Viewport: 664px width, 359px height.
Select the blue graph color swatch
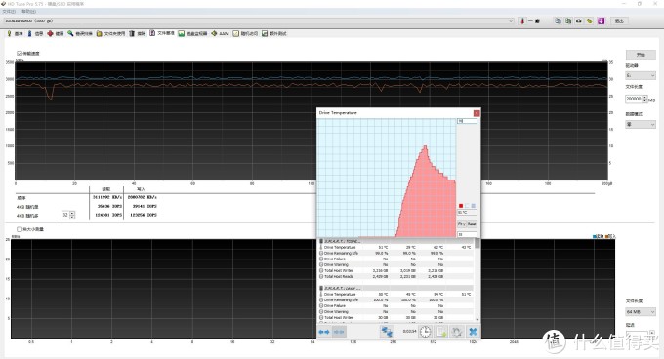[x=473, y=206]
